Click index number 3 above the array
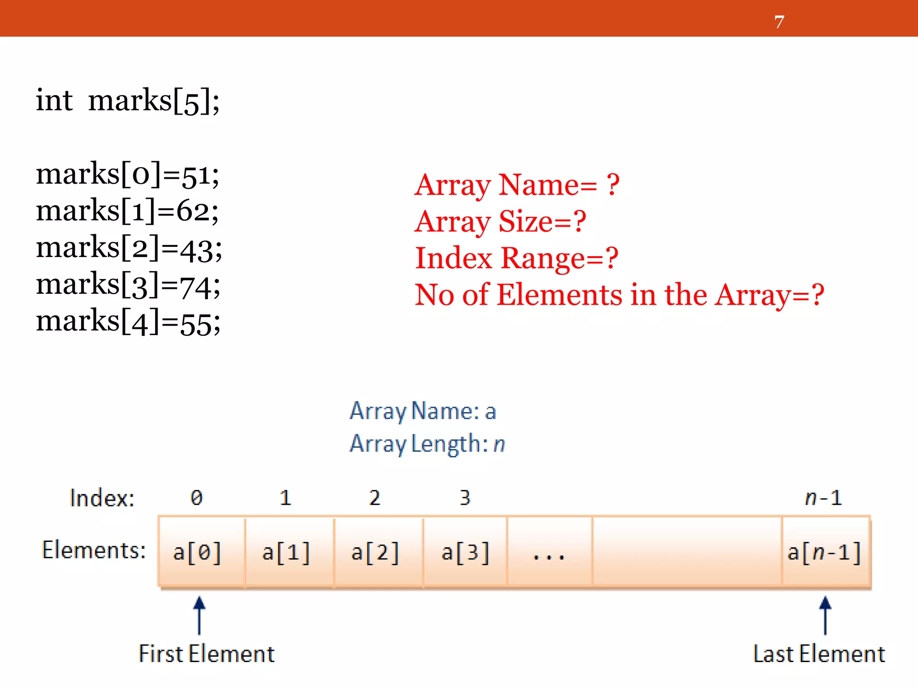 tap(465, 498)
